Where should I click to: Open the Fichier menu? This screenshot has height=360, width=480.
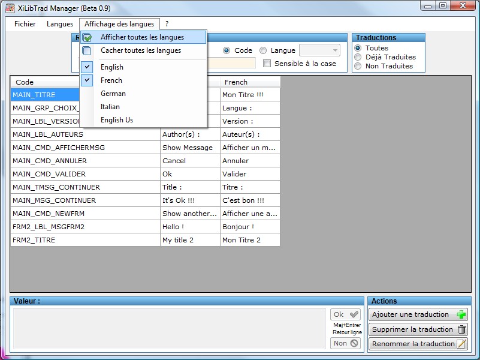[25, 24]
